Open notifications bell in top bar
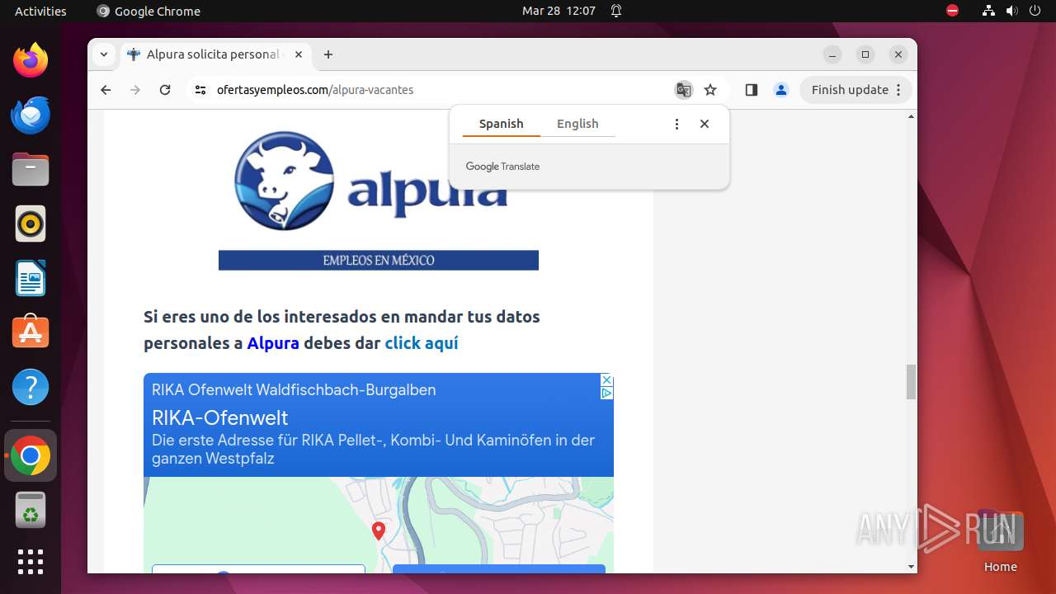The image size is (1056, 594). coord(616,11)
